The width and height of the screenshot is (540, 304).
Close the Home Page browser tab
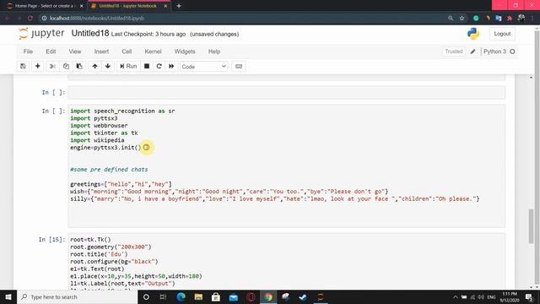[x=81, y=6]
